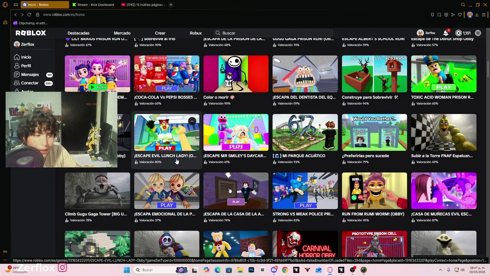Click the Roblox Buscar search field

click(273, 33)
